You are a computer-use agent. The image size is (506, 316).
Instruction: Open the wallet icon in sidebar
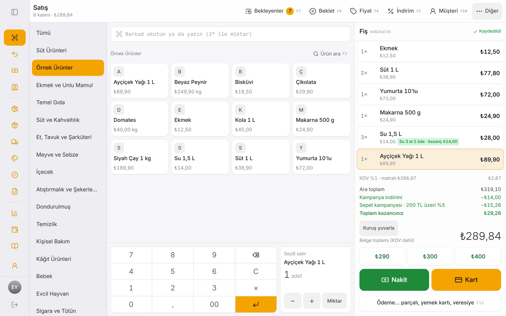coord(15,230)
